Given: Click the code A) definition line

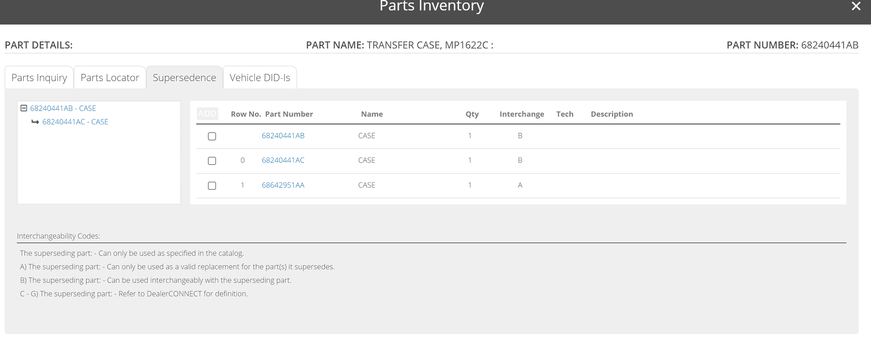Looking at the screenshot, I should pyautogui.click(x=177, y=267).
